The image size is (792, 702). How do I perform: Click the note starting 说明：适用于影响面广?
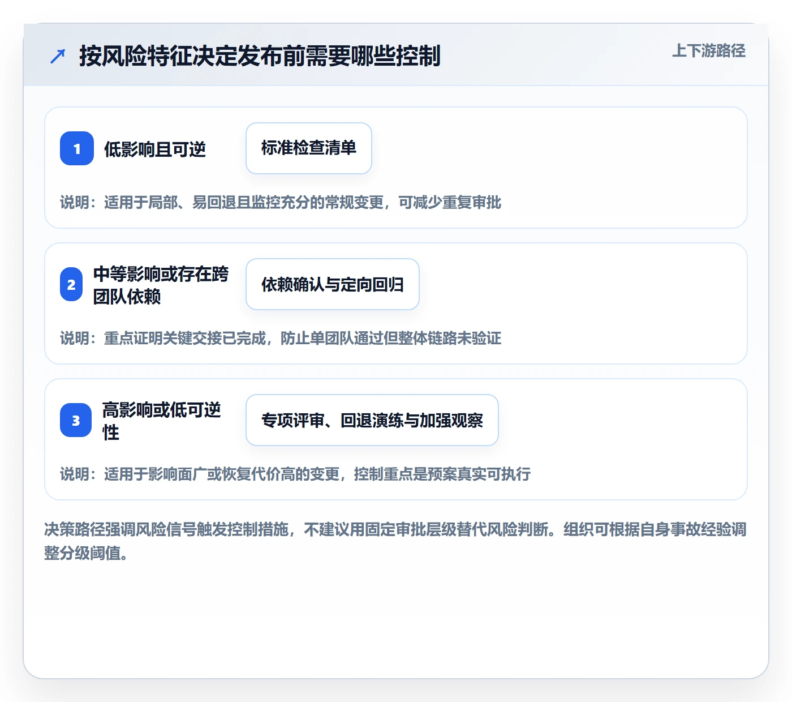click(295, 474)
